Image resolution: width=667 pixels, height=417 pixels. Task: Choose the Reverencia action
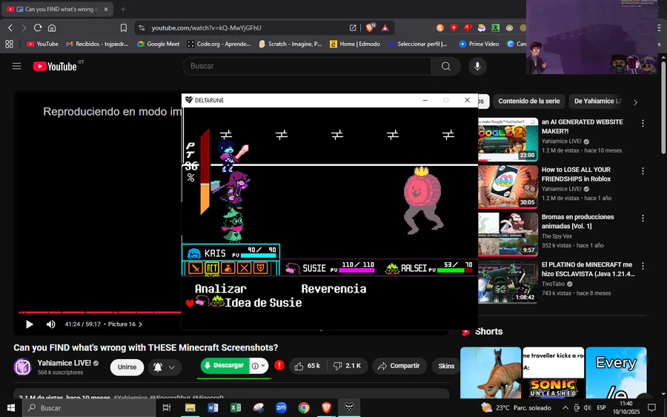[x=334, y=289]
